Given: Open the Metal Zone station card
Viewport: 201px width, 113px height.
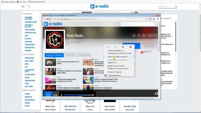Looking at the screenshot, I should [x=50, y=106].
